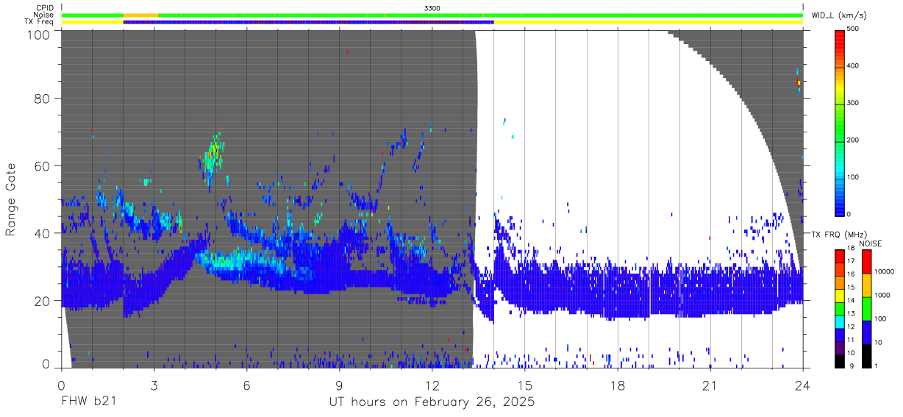Click the 15 label on UT hours axis
This screenshot has width=903, height=417.
tap(525, 385)
